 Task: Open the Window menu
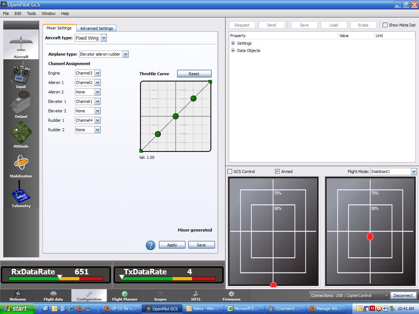[48, 13]
